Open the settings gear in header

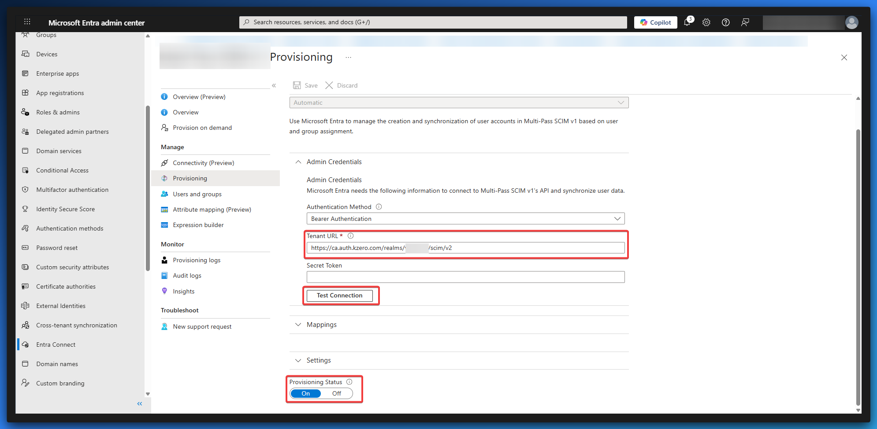coord(706,22)
